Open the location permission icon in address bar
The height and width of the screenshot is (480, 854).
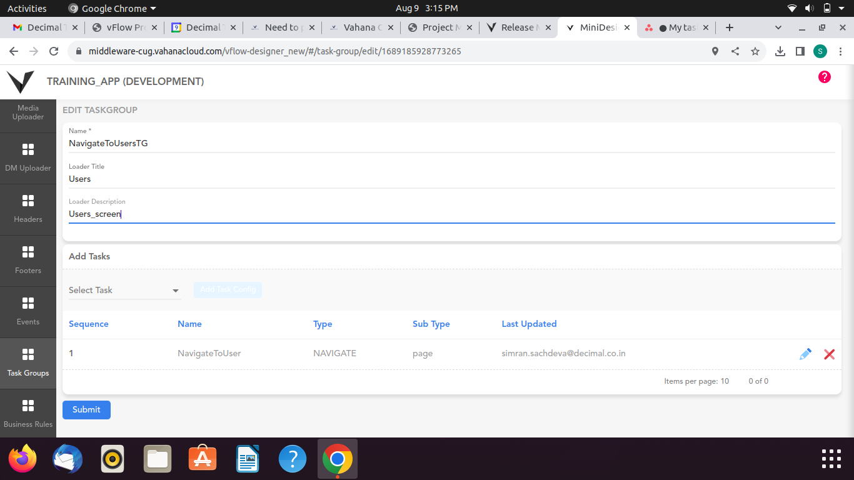point(715,51)
